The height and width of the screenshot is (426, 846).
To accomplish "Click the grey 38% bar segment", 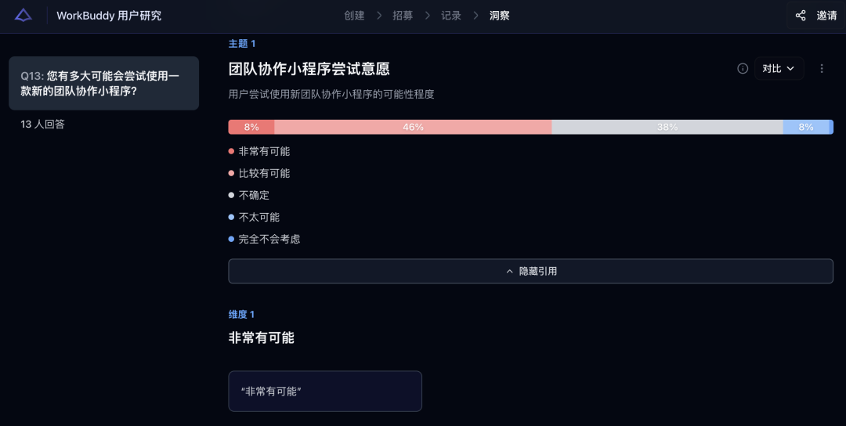I will [667, 127].
